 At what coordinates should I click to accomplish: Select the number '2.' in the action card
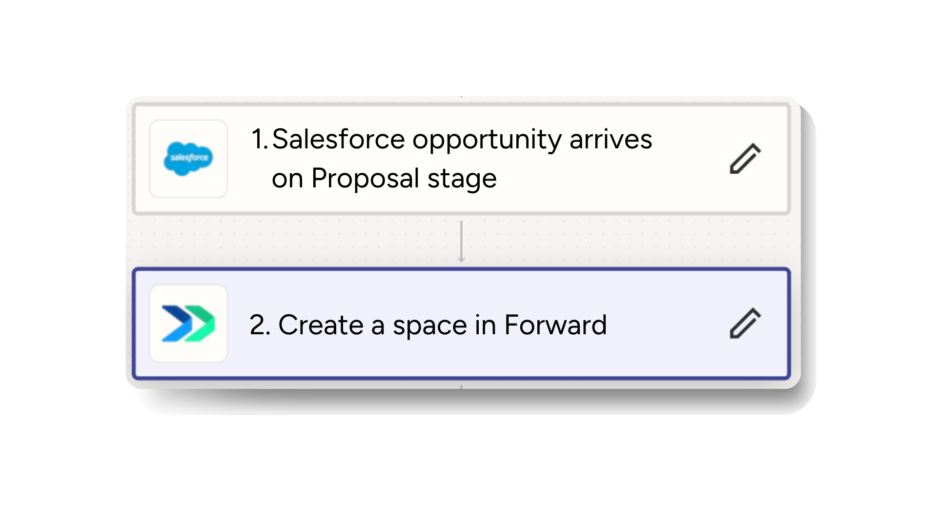259,324
